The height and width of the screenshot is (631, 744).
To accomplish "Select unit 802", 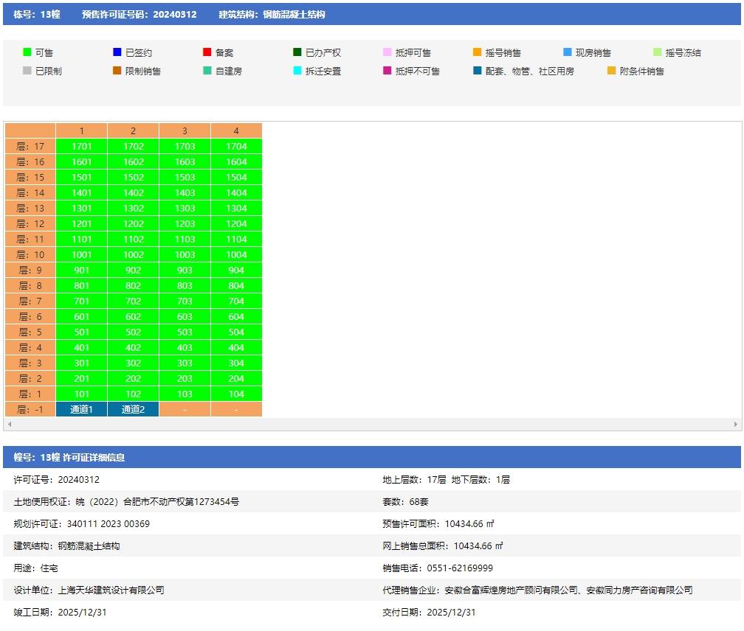I will pos(134,286).
